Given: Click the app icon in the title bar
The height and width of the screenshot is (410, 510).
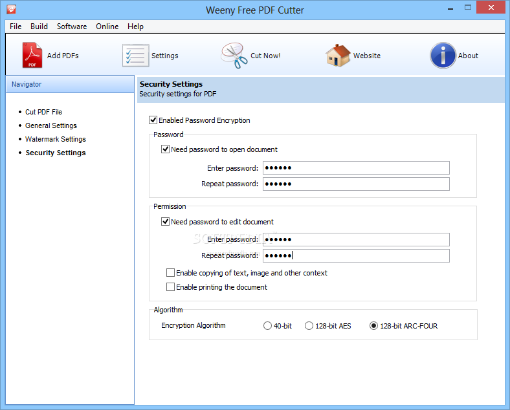Looking at the screenshot, I should 12,10.
